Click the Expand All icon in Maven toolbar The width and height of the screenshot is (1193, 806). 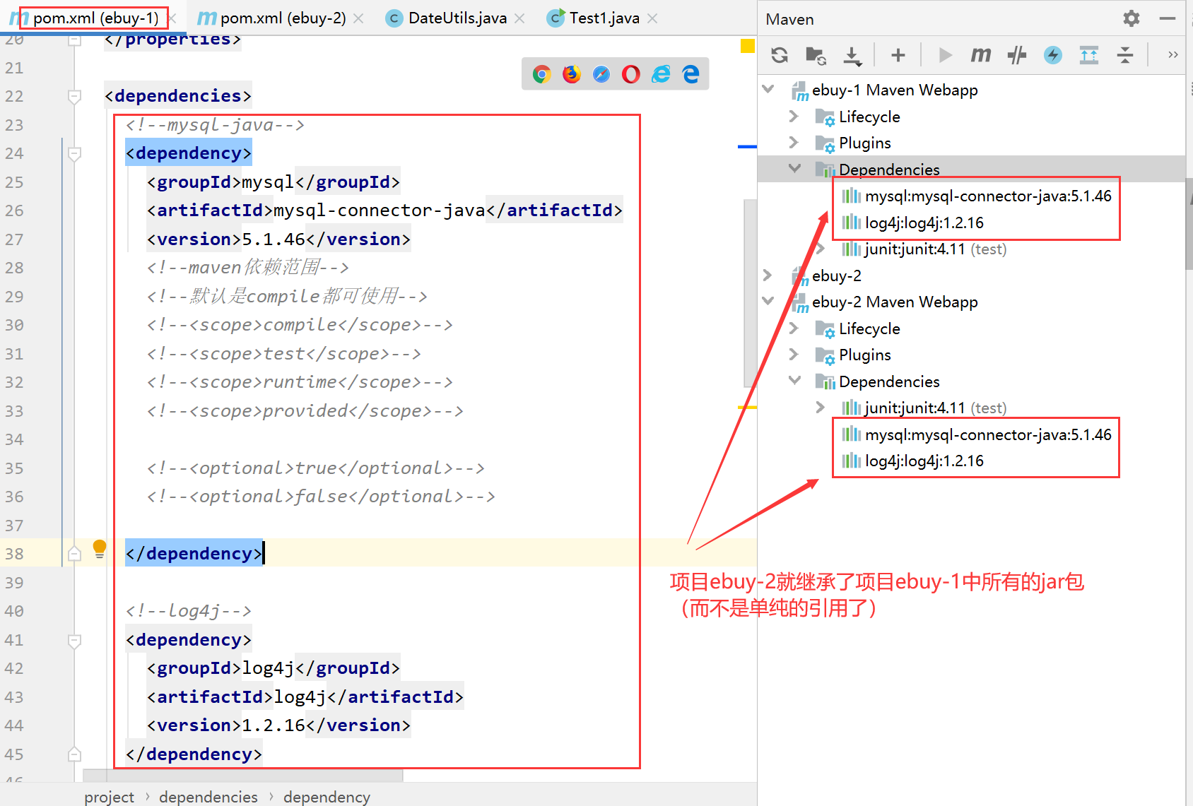coord(1089,55)
